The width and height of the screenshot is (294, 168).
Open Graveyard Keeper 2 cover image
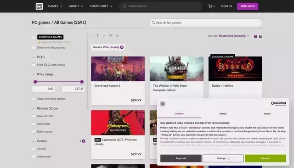[118, 69]
